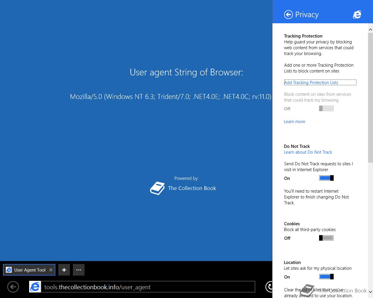
Task: Open Add Tracking Protection Lists link
Action: coord(311,83)
